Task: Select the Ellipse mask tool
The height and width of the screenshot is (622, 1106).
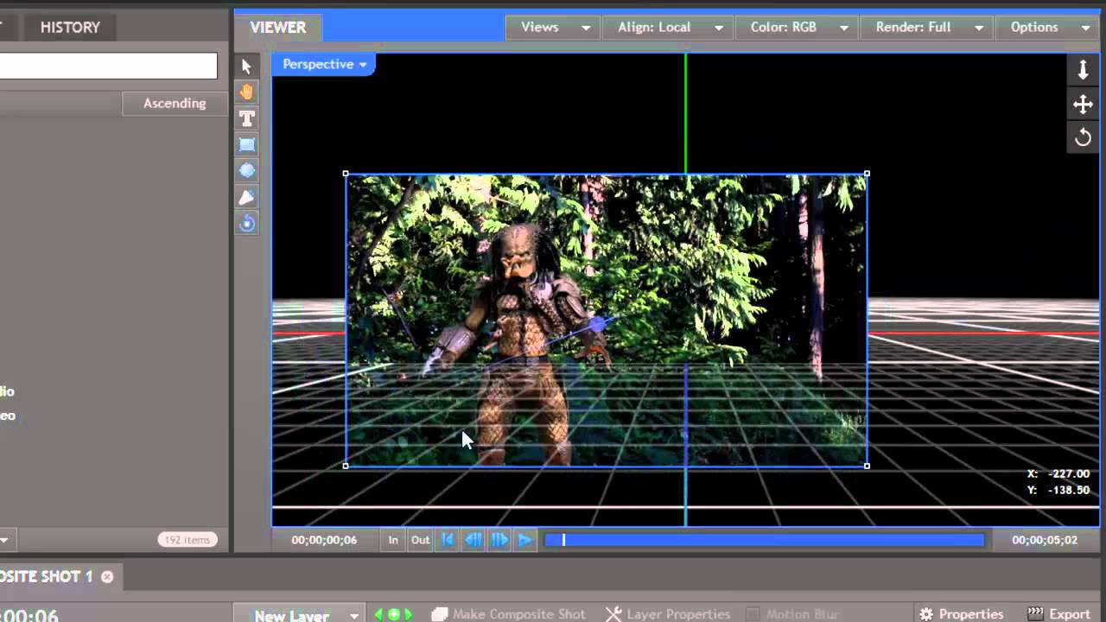Action: coord(246,171)
